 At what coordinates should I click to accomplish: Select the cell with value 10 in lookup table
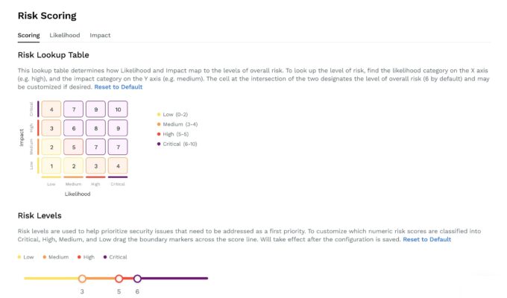tap(118, 110)
